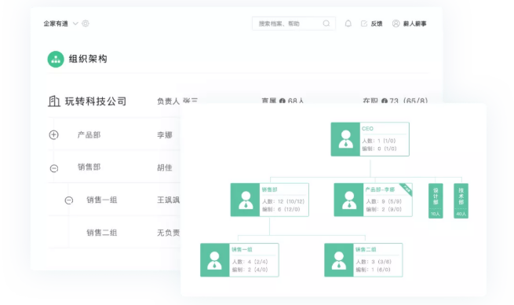The width and height of the screenshot is (514, 305).
Task: Collapse the 销售一组 row
Action: tap(69, 200)
